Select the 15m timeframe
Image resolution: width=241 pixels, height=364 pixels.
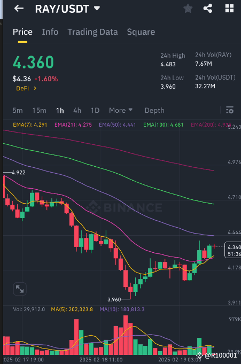39,110
